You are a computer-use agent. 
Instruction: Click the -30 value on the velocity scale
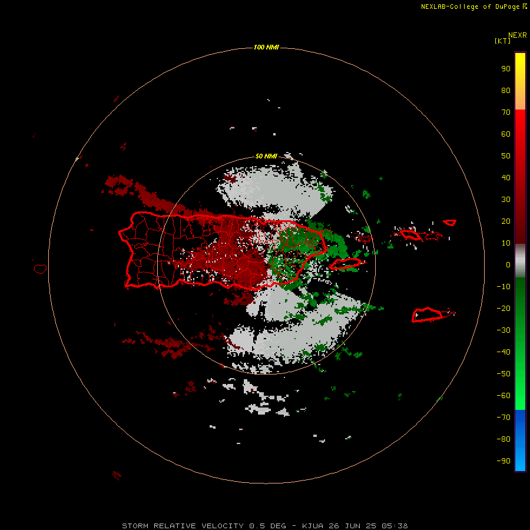(503, 330)
